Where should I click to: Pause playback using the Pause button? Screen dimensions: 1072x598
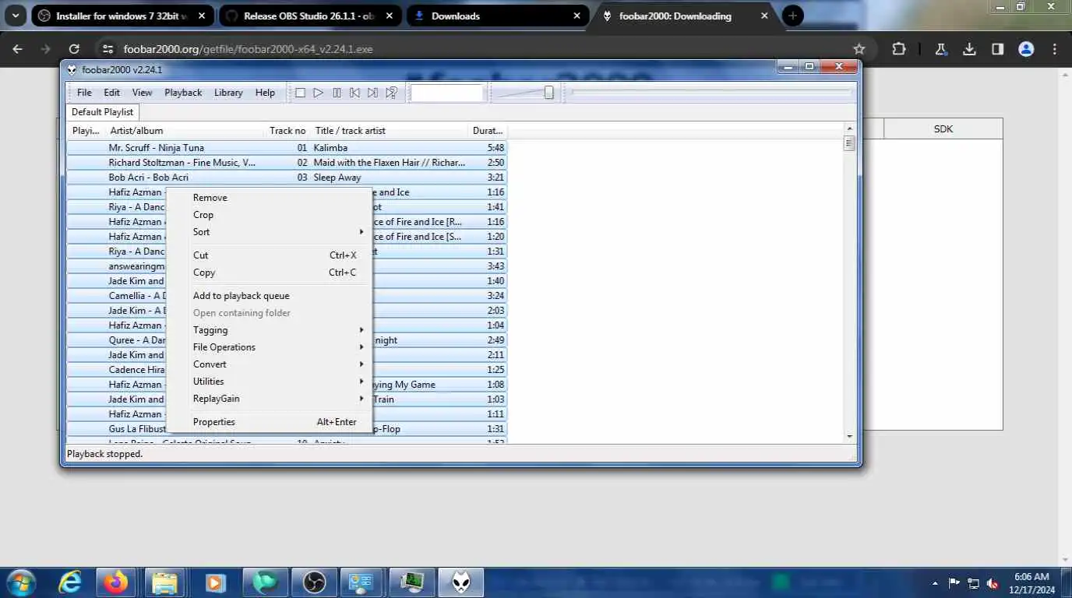click(337, 93)
